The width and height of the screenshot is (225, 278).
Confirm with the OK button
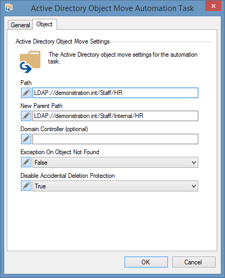(x=146, y=262)
